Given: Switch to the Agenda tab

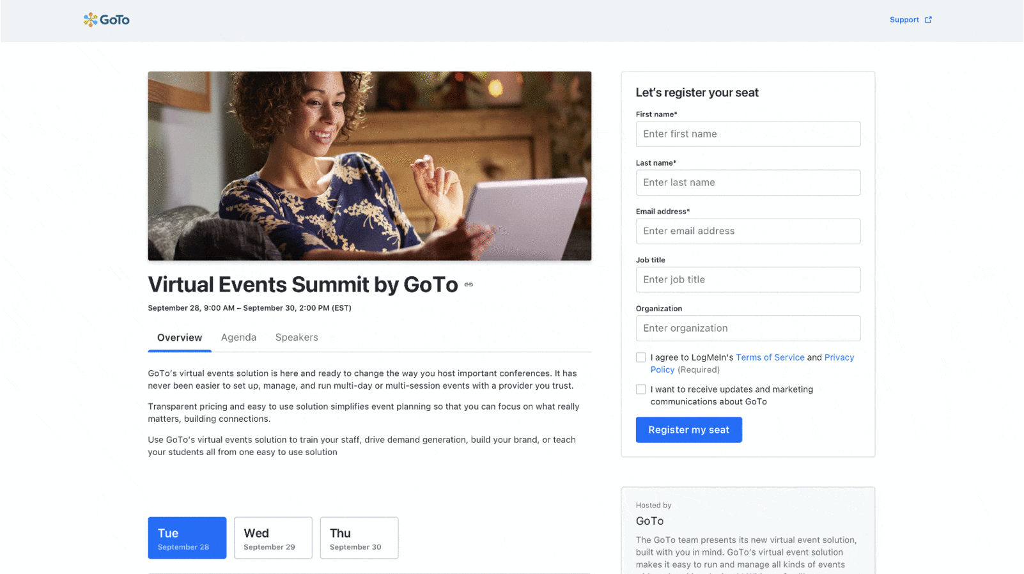Looking at the screenshot, I should pyautogui.click(x=238, y=337).
